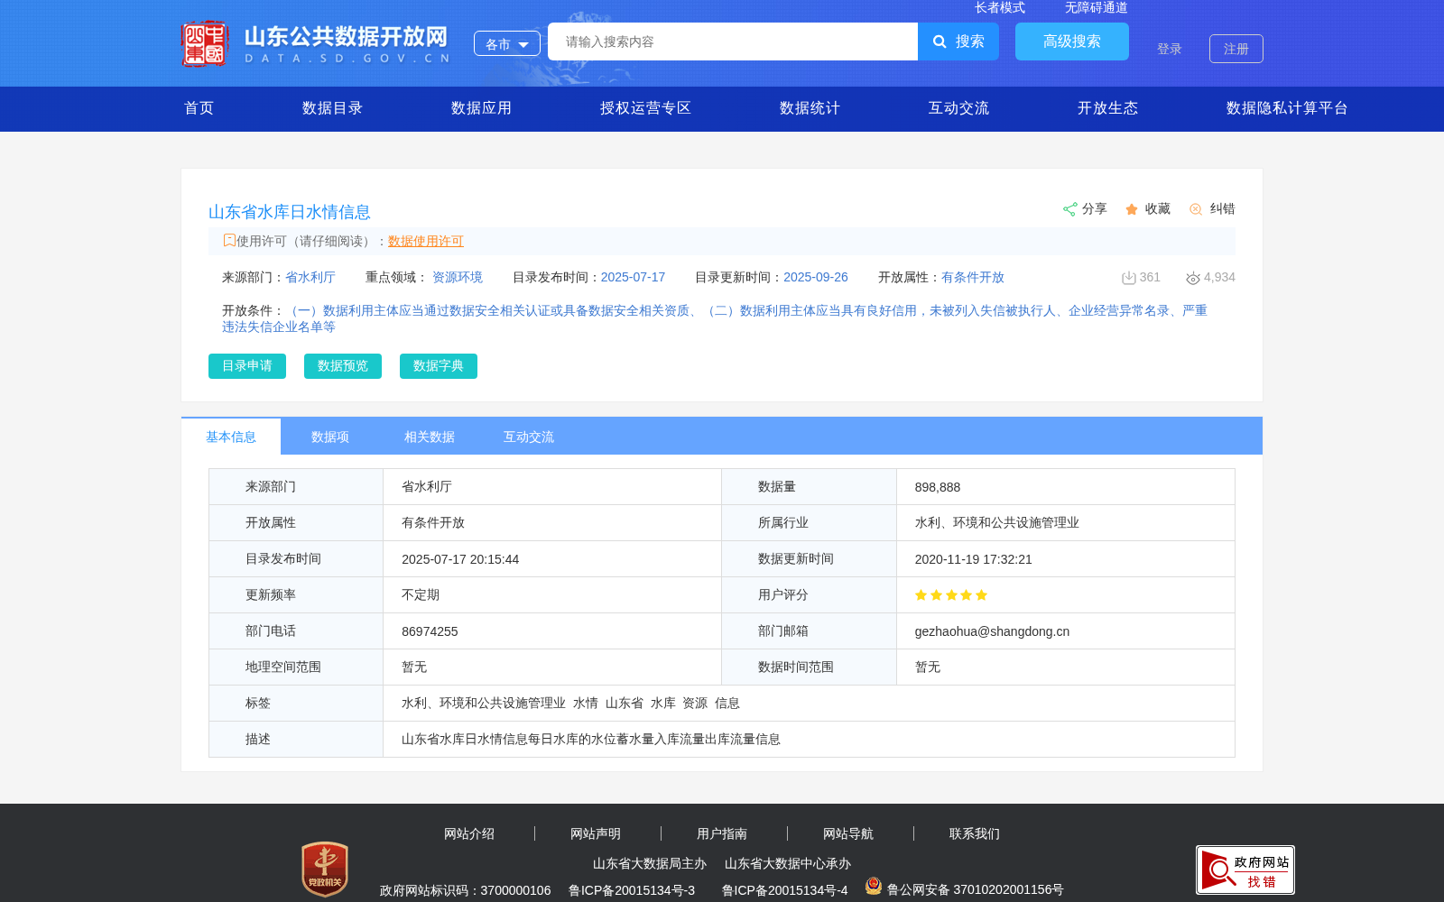The image size is (1444, 902).
Task: Open the 数据使用许可 link
Action: coord(426,241)
